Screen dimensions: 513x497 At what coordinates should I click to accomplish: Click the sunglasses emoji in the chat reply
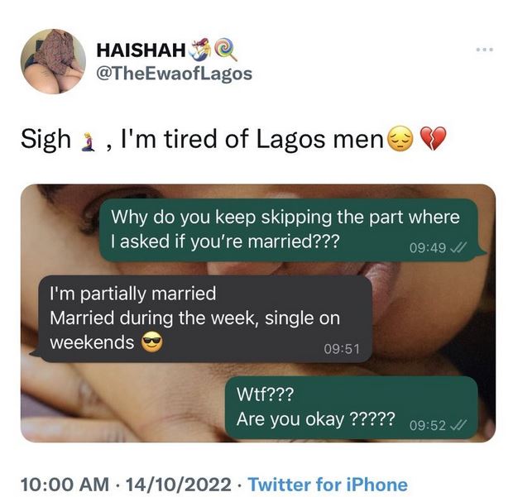pyautogui.click(x=151, y=342)
